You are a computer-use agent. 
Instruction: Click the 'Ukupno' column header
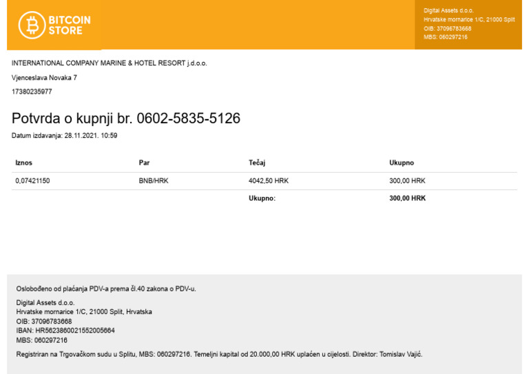[402, 163]
